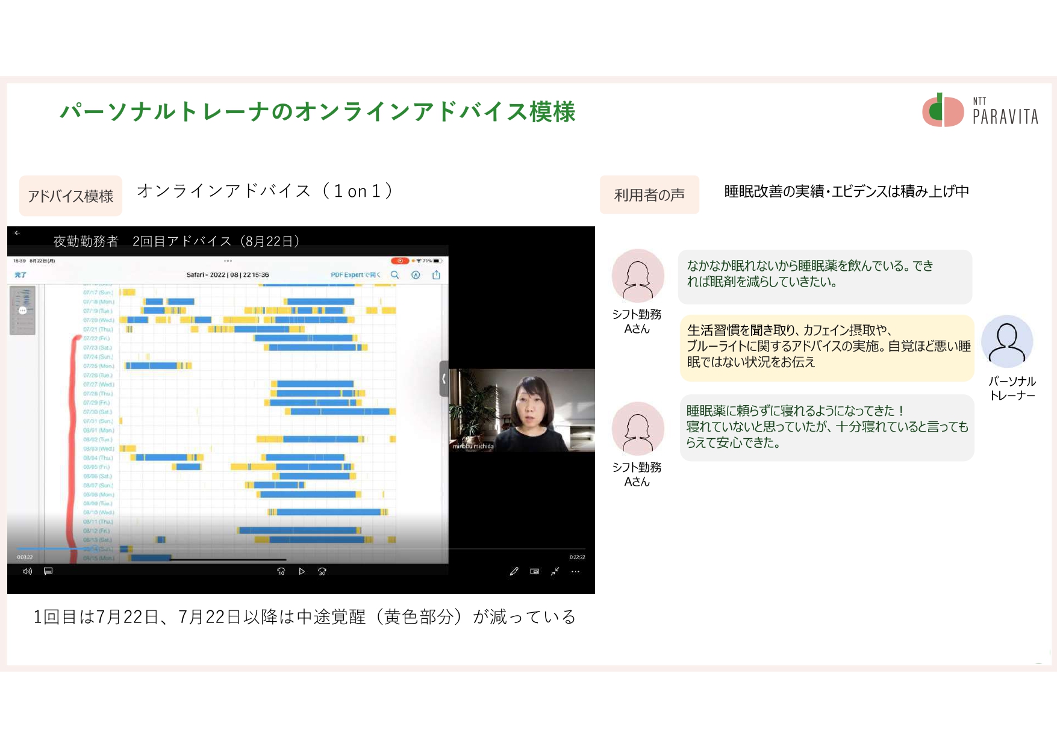
Task: Mute the video volume speaker icon
Action: tap(27, 571)
